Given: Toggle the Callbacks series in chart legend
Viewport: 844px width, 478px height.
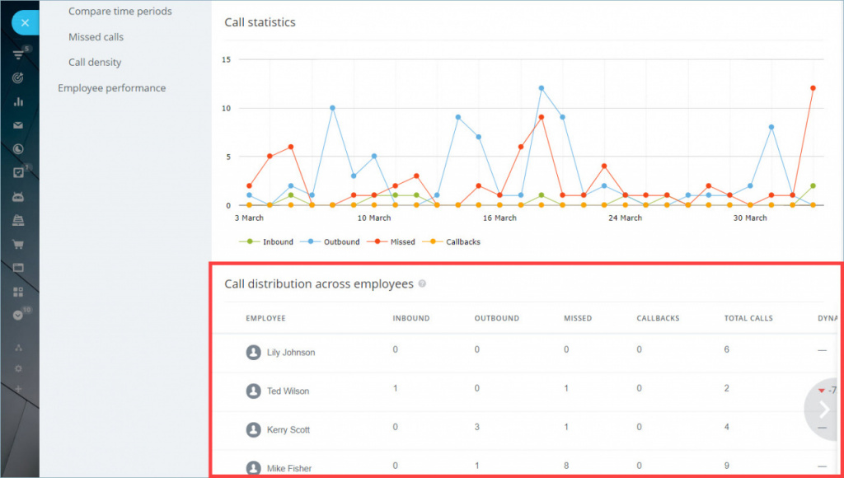Looking at the screenshot, I should (452, 242).
